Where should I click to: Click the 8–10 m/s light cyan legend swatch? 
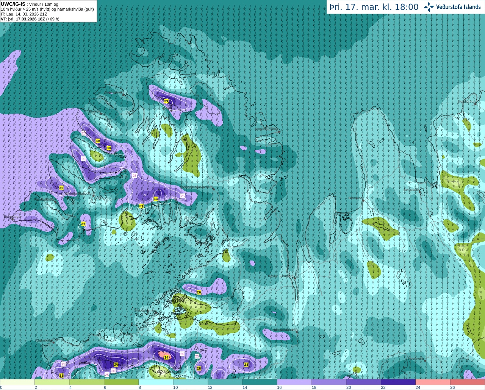(x=156, y=382)
